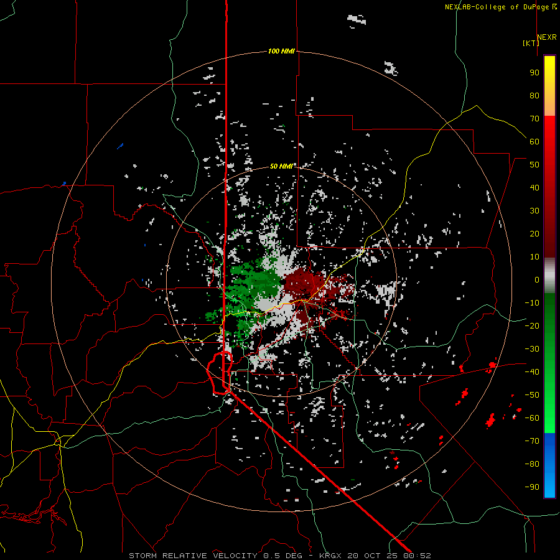Select the 40 value on the velocity scale

534,187
